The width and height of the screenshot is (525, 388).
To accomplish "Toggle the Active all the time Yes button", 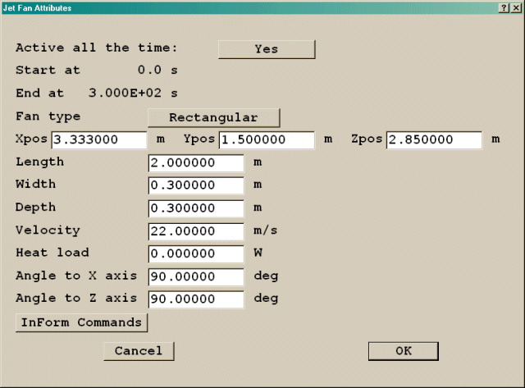I will tap(266, 48).
